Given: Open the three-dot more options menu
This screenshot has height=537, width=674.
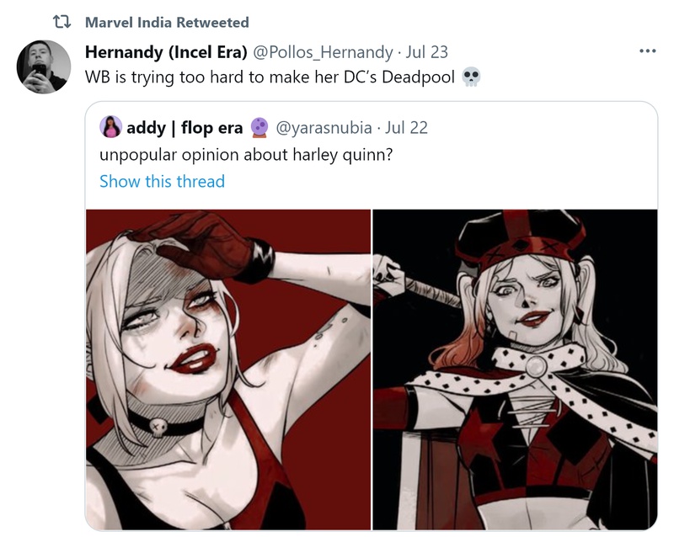Looking at the screenshot, I should point(647,51).
